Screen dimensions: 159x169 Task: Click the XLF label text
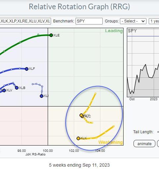coord(32,69)
